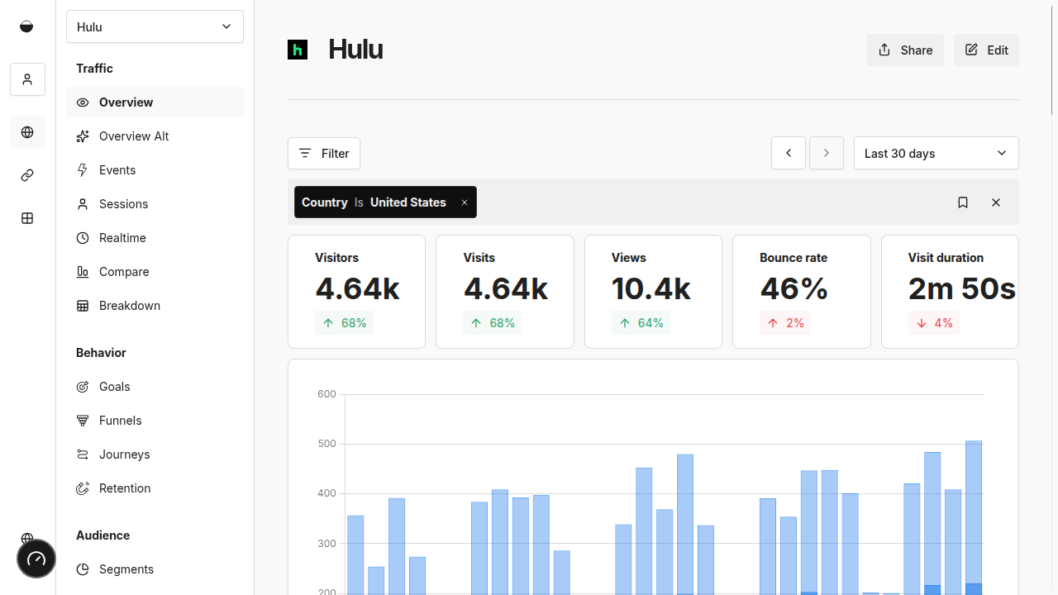
Task: Open the Hulu website selector dropdown
Action: [x=155, y=26]
